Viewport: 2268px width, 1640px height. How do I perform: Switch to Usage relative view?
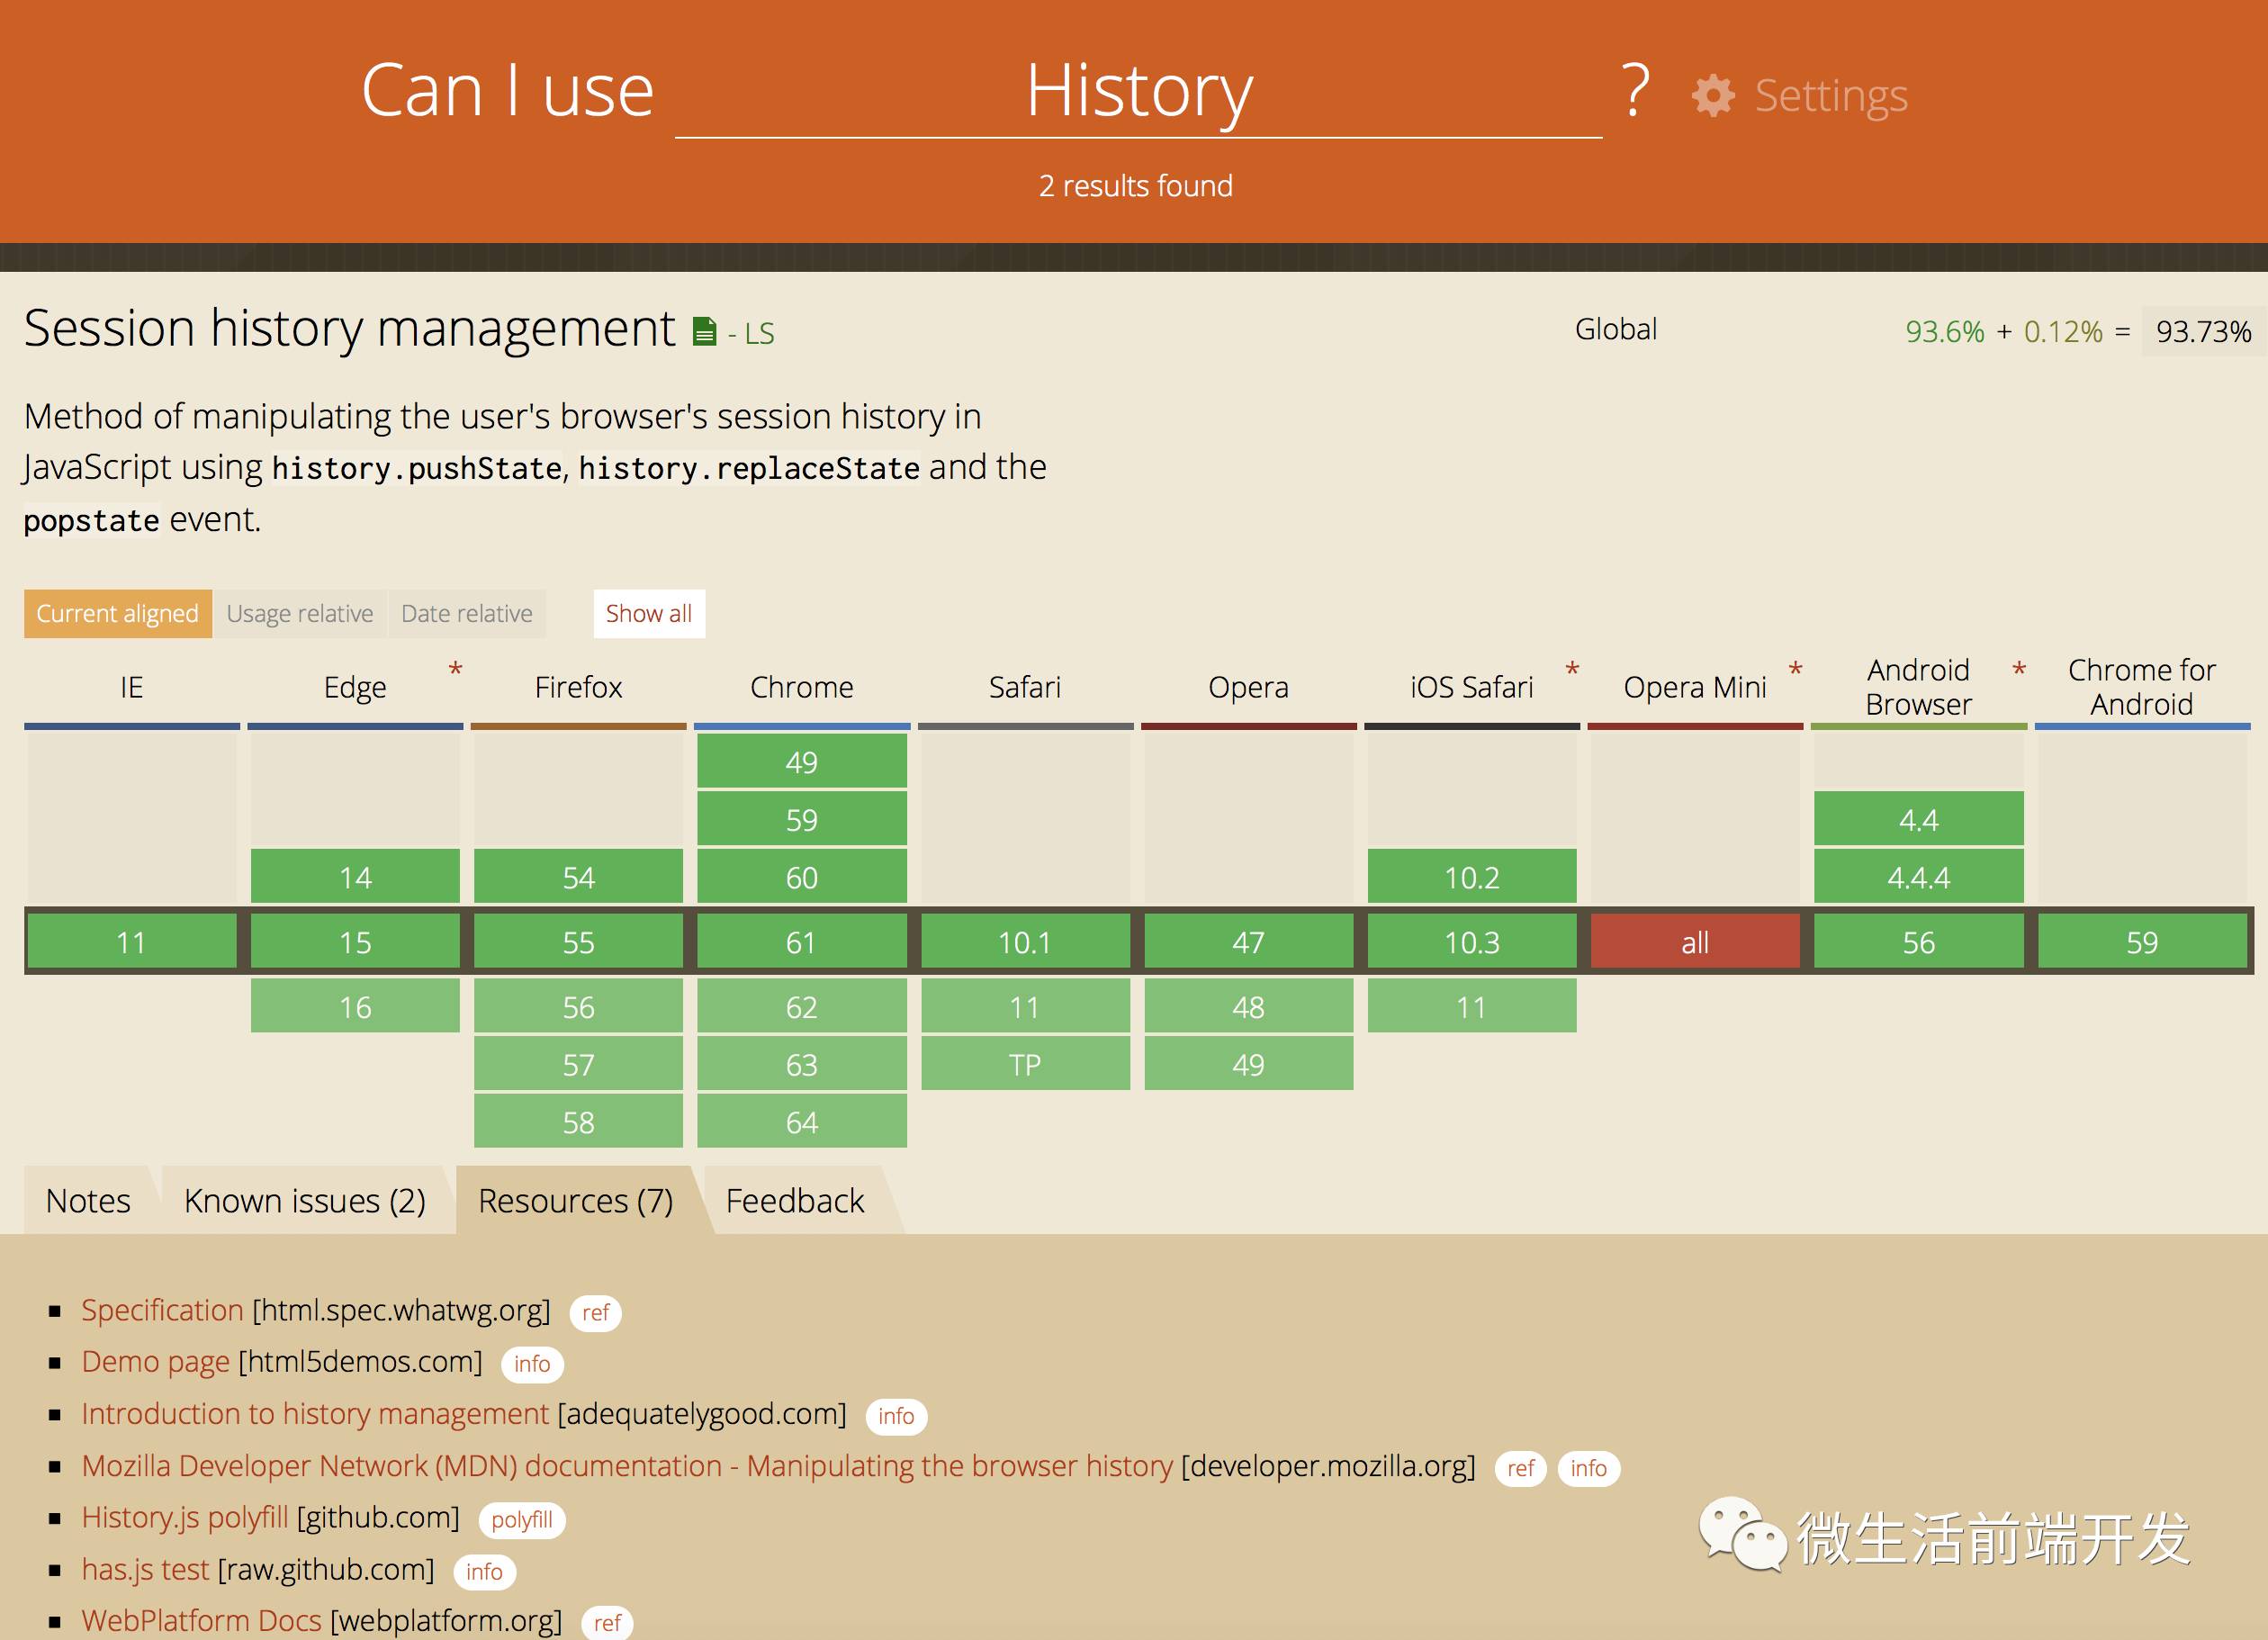(x=299, y=613)
